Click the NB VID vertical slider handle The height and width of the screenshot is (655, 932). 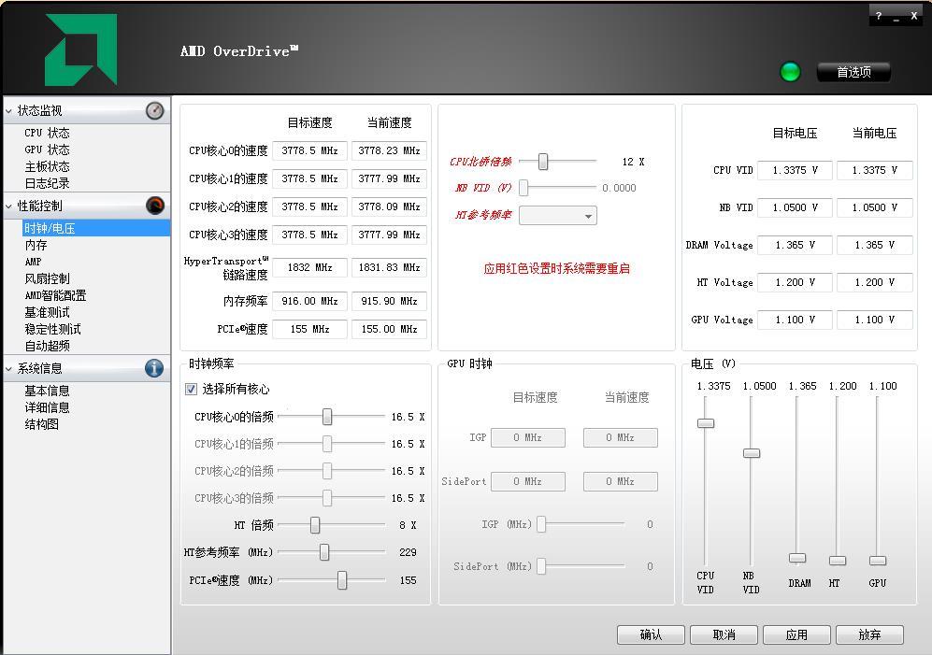[x=752, y=453]
